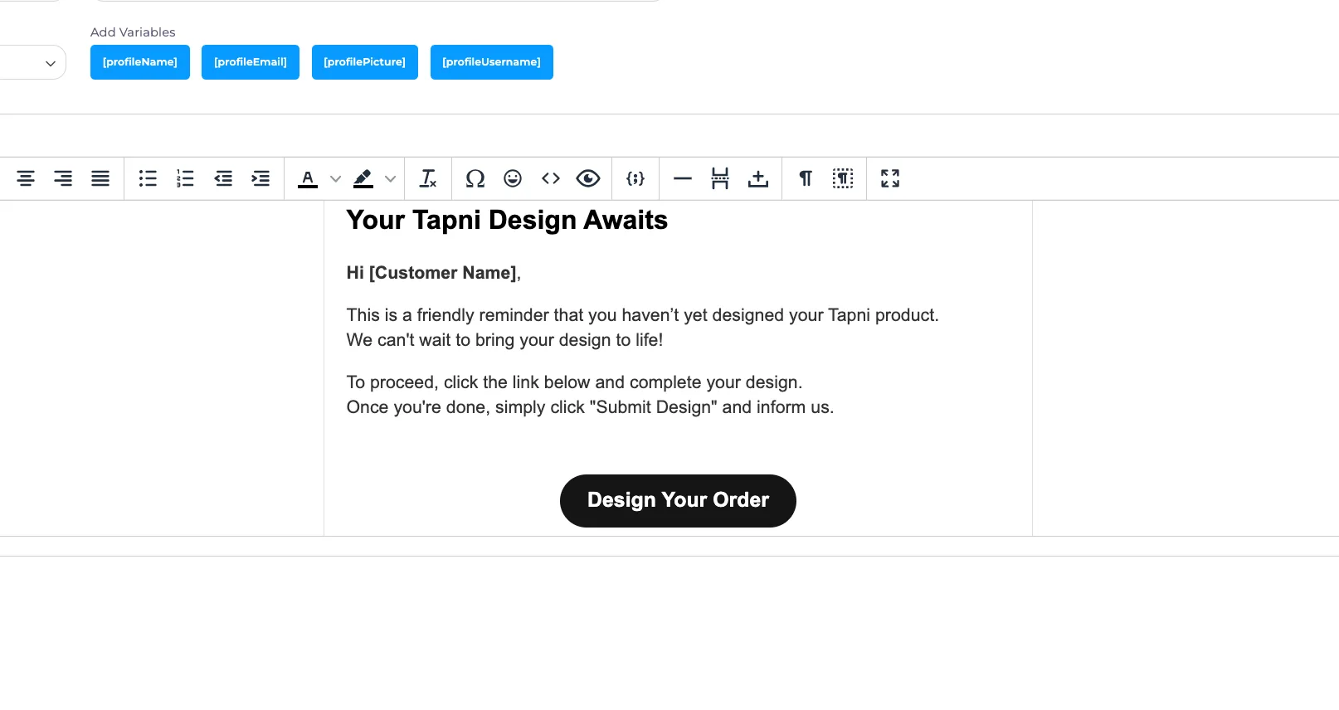Insert the [profilePicture] variable
This screenshot has width=1339, height=710.
[365, 62]
